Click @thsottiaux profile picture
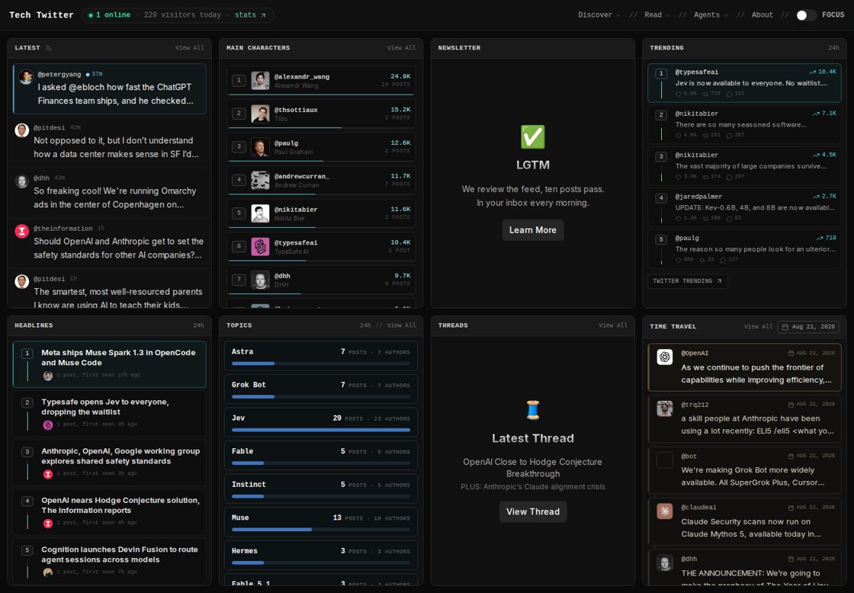The width and height of the screenshot is (854, 593). click(x=260, y=114)
